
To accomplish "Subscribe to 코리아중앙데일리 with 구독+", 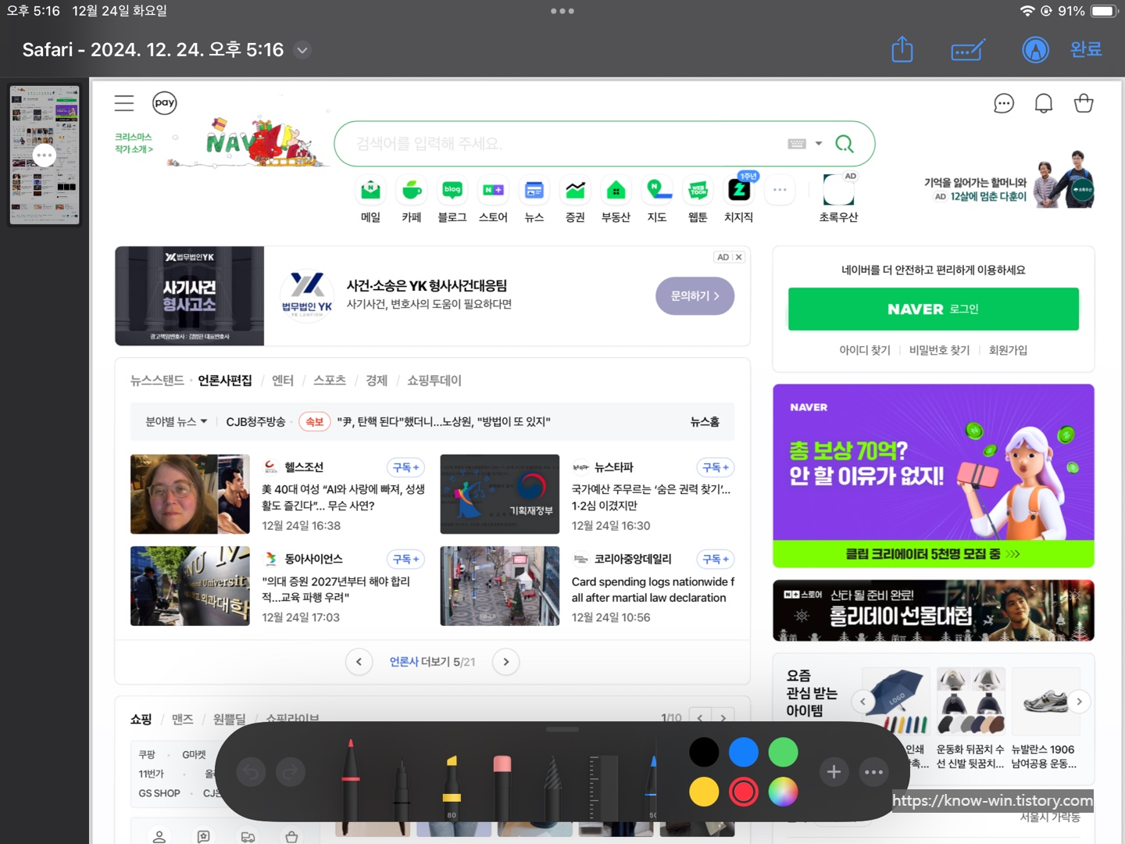I will pyautogui.click(x=716, y=560).
